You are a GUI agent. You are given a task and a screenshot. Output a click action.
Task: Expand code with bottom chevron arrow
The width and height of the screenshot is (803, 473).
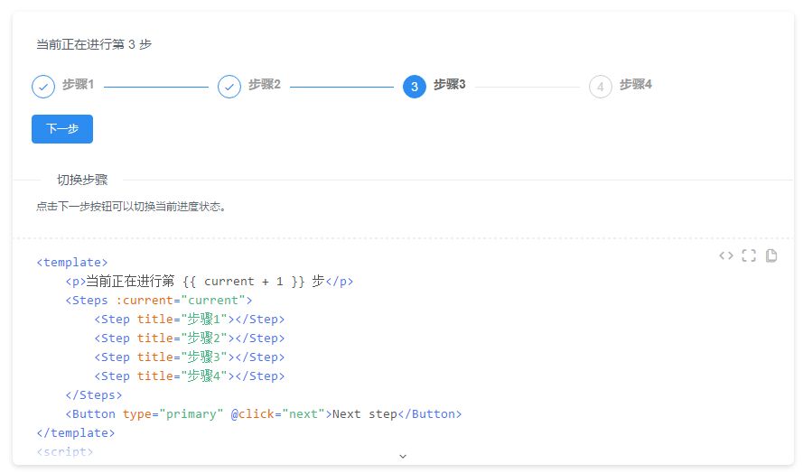click(403, 456)
